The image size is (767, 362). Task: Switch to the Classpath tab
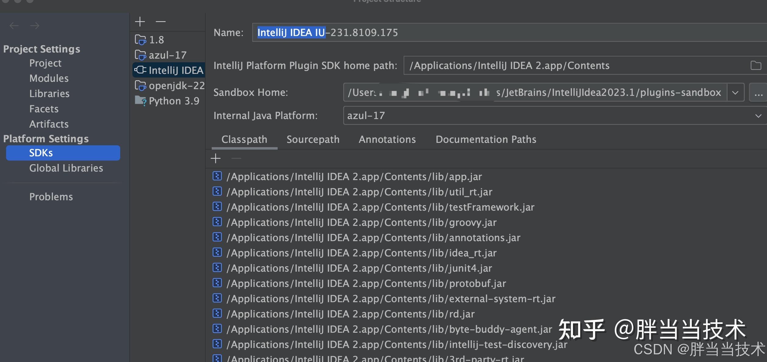click(244, 139)
